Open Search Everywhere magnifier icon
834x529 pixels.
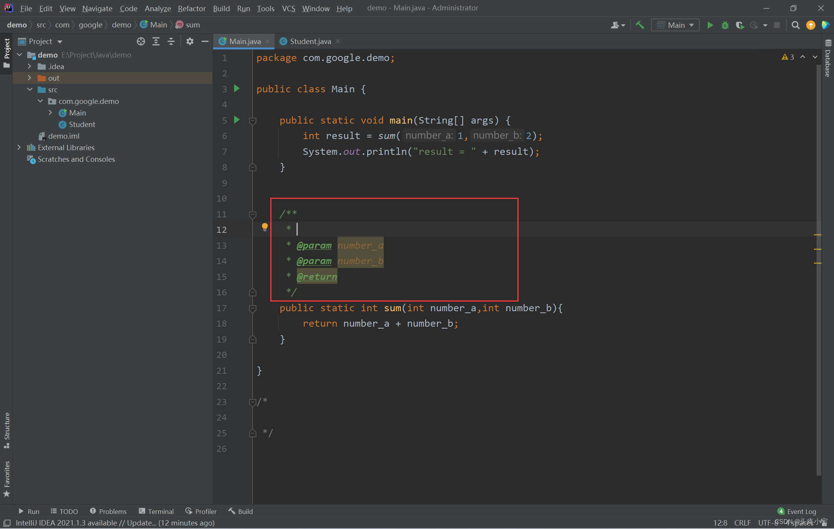(x=795, y=25)
